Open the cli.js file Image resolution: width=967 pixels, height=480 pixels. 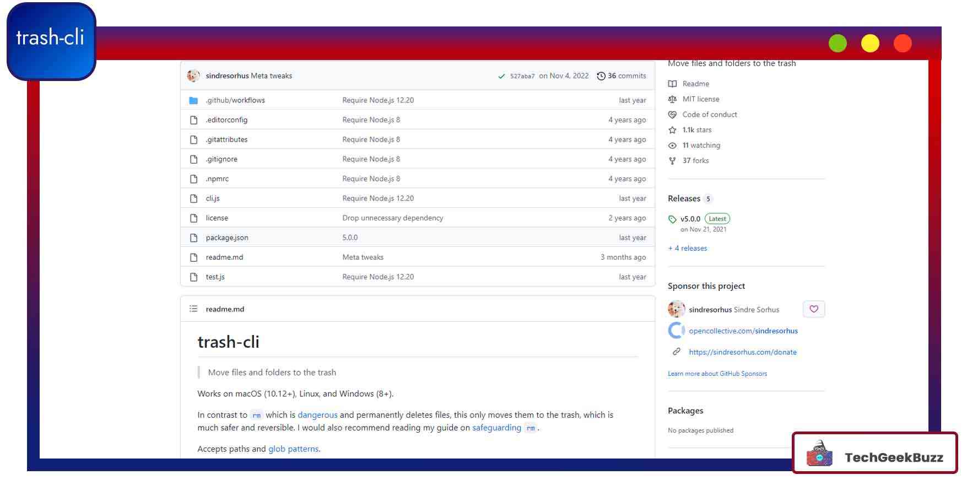213,198
